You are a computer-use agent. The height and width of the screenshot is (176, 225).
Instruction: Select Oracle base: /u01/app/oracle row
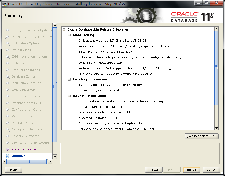pyautogui.click(x=100, y=63)
